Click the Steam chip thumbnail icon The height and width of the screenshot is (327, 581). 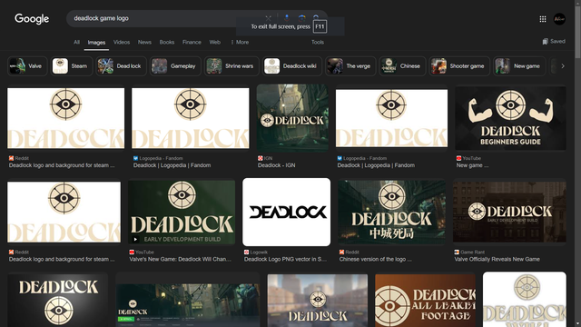click(60, 66)
